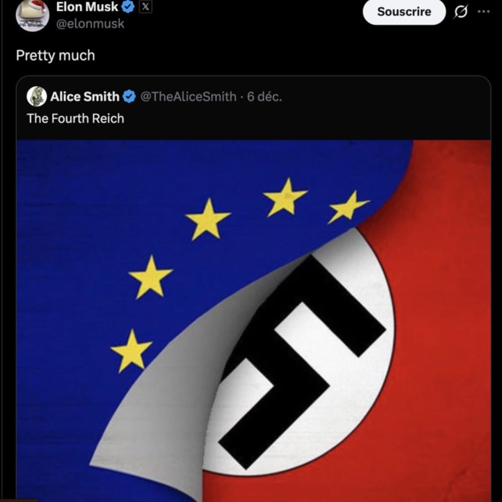Click the verified badge next to Alice Smith
502x502 pixels.
pyautogui.click(x=130, y=97)
